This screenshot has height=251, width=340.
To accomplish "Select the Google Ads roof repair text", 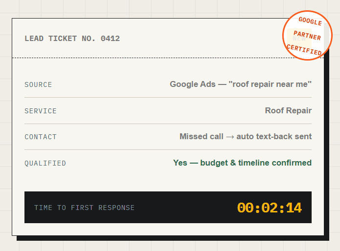I will coord(241,84).
